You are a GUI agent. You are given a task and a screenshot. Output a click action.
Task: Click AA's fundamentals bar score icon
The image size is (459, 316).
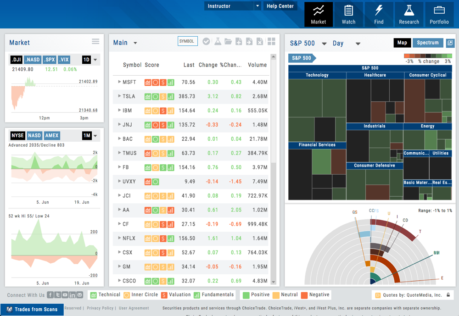tap(171, 210)
